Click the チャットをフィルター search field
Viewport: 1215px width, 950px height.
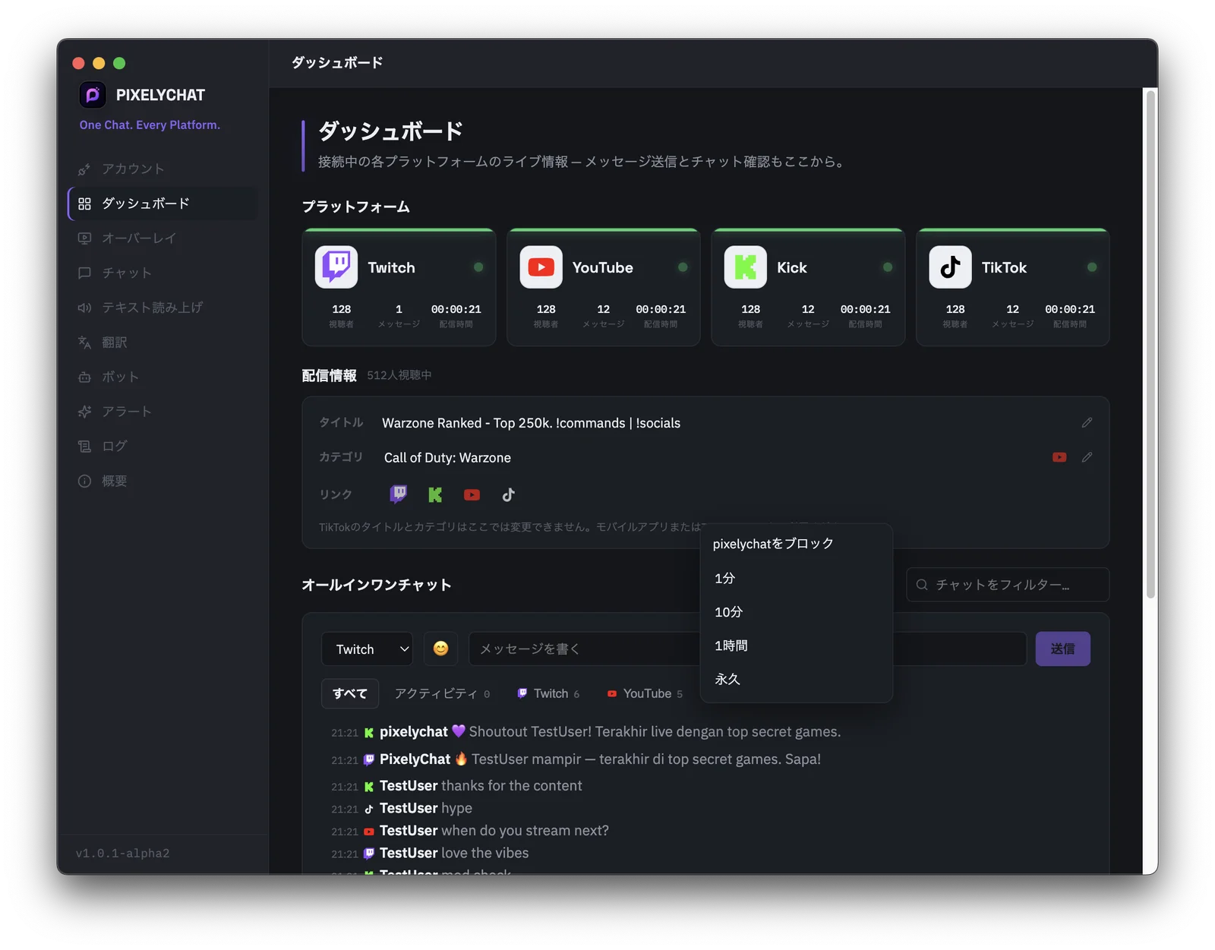[x=1008, y=585]
